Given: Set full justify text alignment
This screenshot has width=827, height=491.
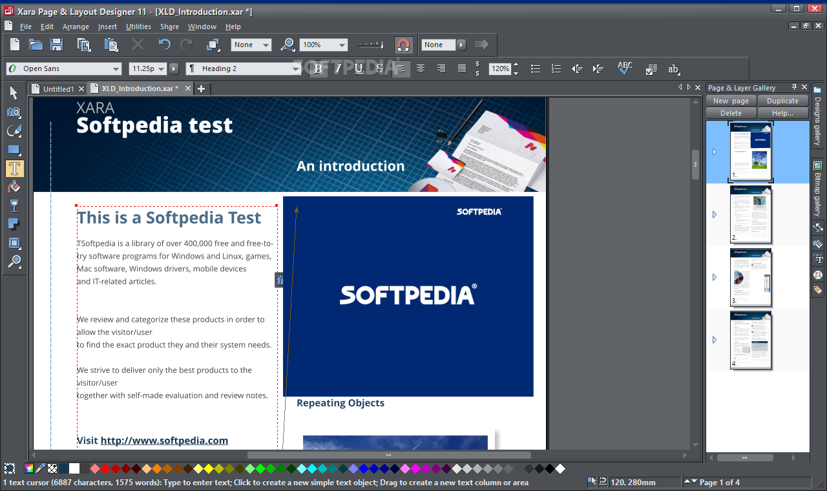Looking at the screenshot, I should 462,68.
